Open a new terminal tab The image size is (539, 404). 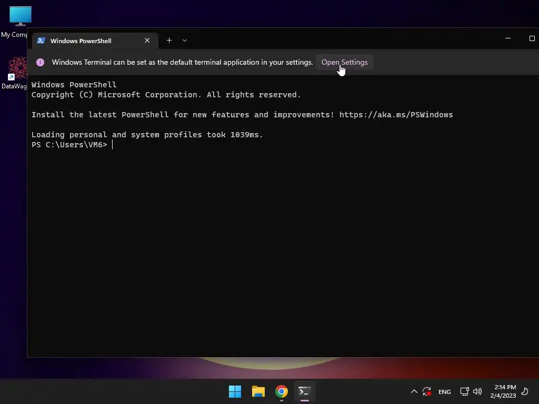(169, 41)
